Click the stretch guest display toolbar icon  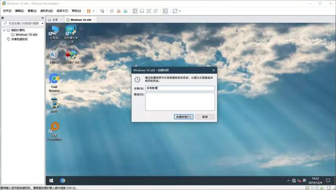tap(175, 11)
